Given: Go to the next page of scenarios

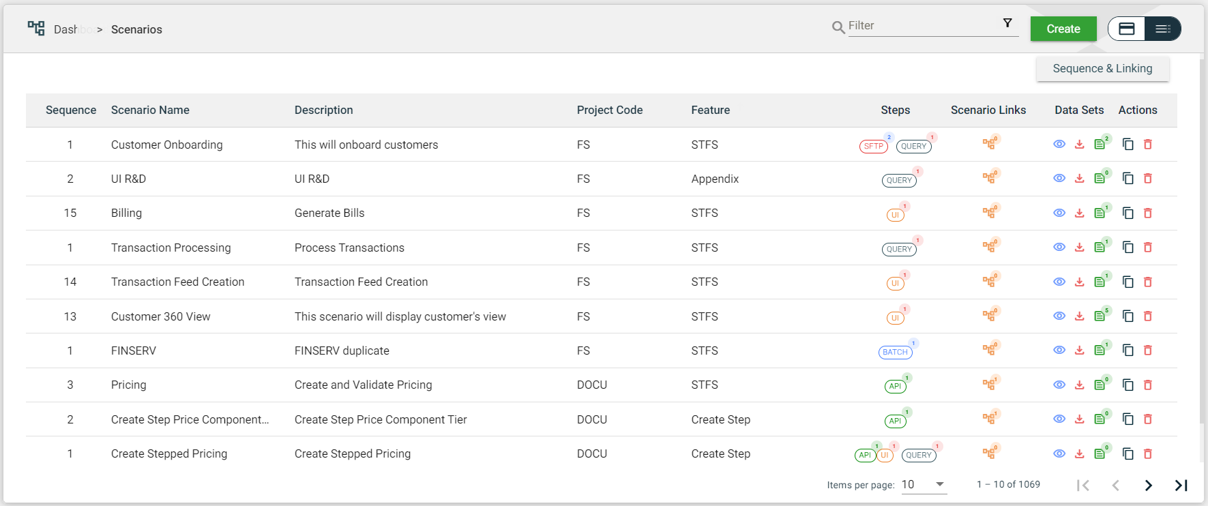Looking at the screenshot, I should [x=1148, y=485].
